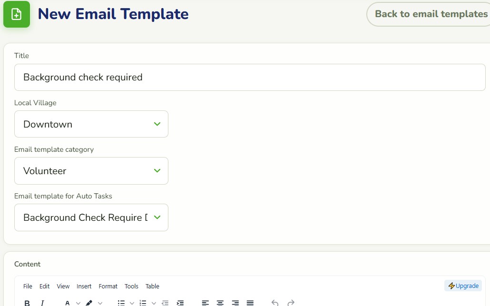
Task: Open the Email template category dropdown
Action: (91, 171)
